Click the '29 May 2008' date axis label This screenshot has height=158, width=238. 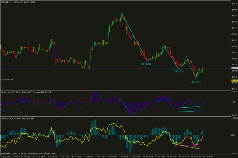click(5, 156)
